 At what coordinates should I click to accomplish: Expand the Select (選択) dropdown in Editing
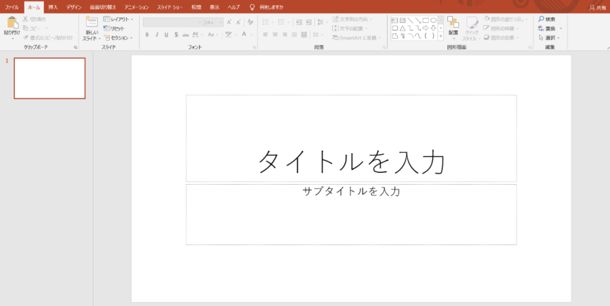[552, 38]
